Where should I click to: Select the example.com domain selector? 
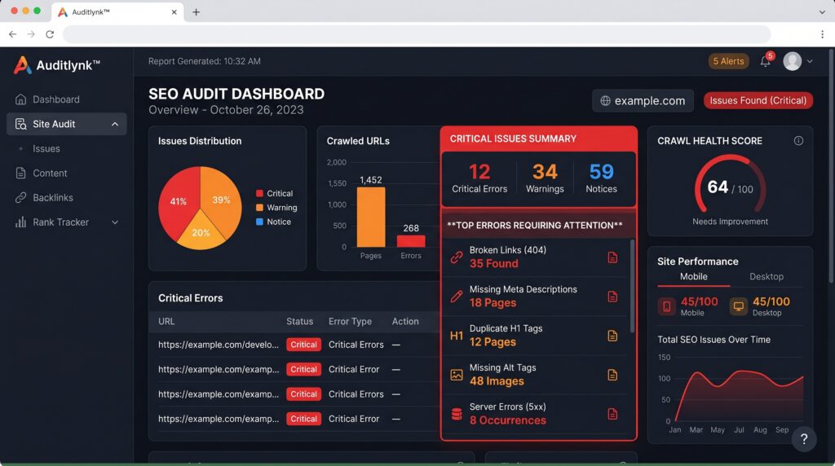[643, 100]
